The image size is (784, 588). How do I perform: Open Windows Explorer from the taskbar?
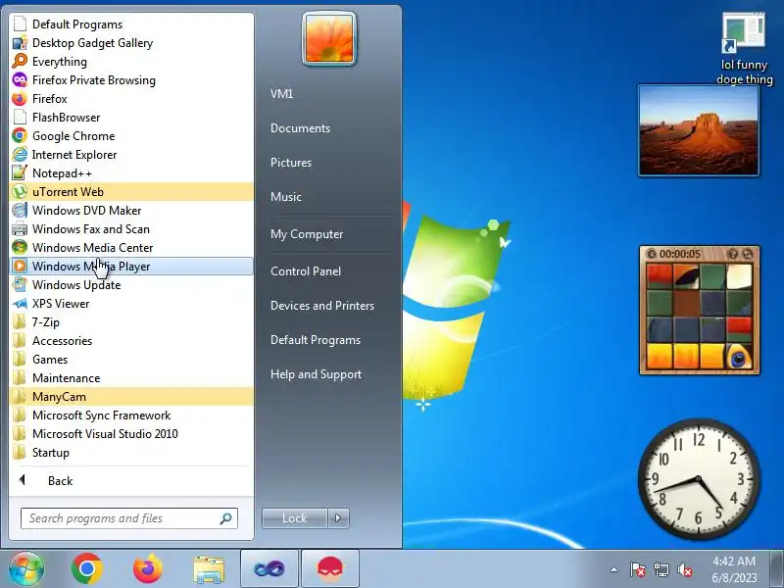[x=209, y=569]
